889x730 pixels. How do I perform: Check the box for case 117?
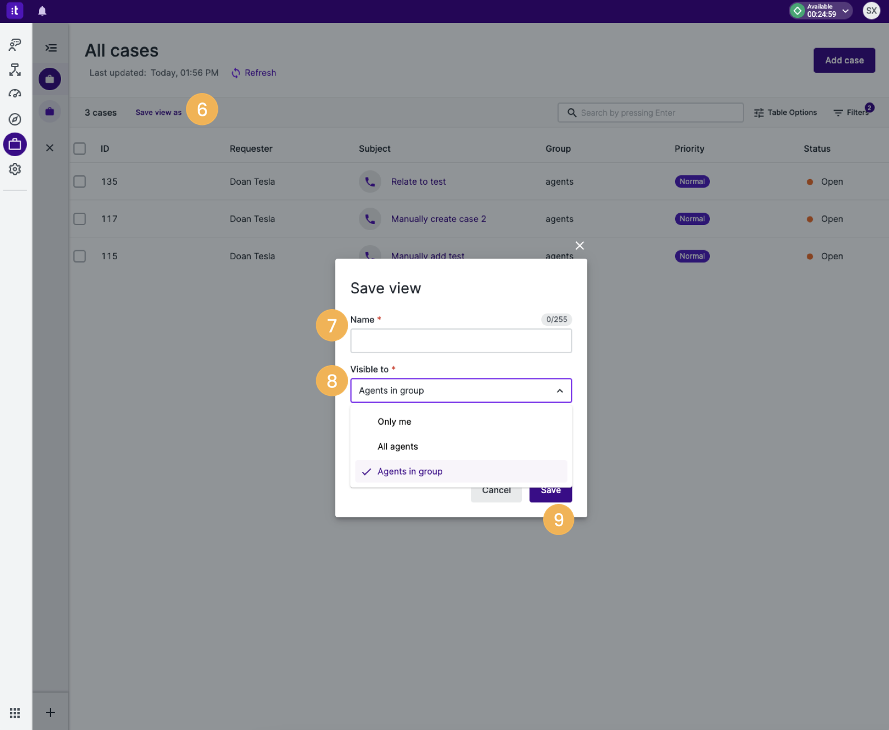[79, 219]
